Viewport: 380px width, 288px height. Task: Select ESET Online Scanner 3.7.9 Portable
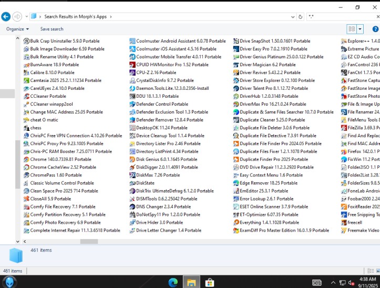click(x=271, y=207)
